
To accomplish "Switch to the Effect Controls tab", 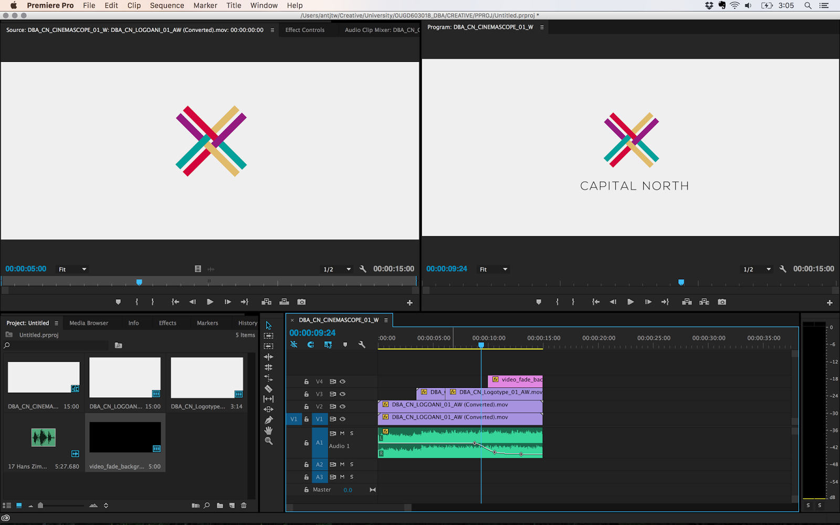I will point(304,30).
